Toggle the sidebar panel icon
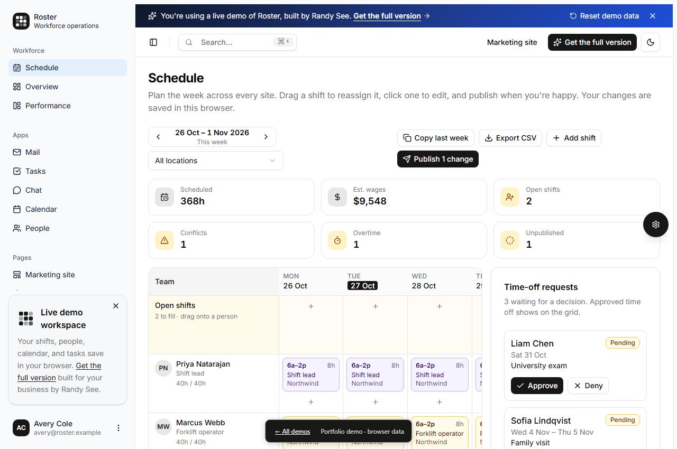The image size is (677, 449). coord(153,42)
